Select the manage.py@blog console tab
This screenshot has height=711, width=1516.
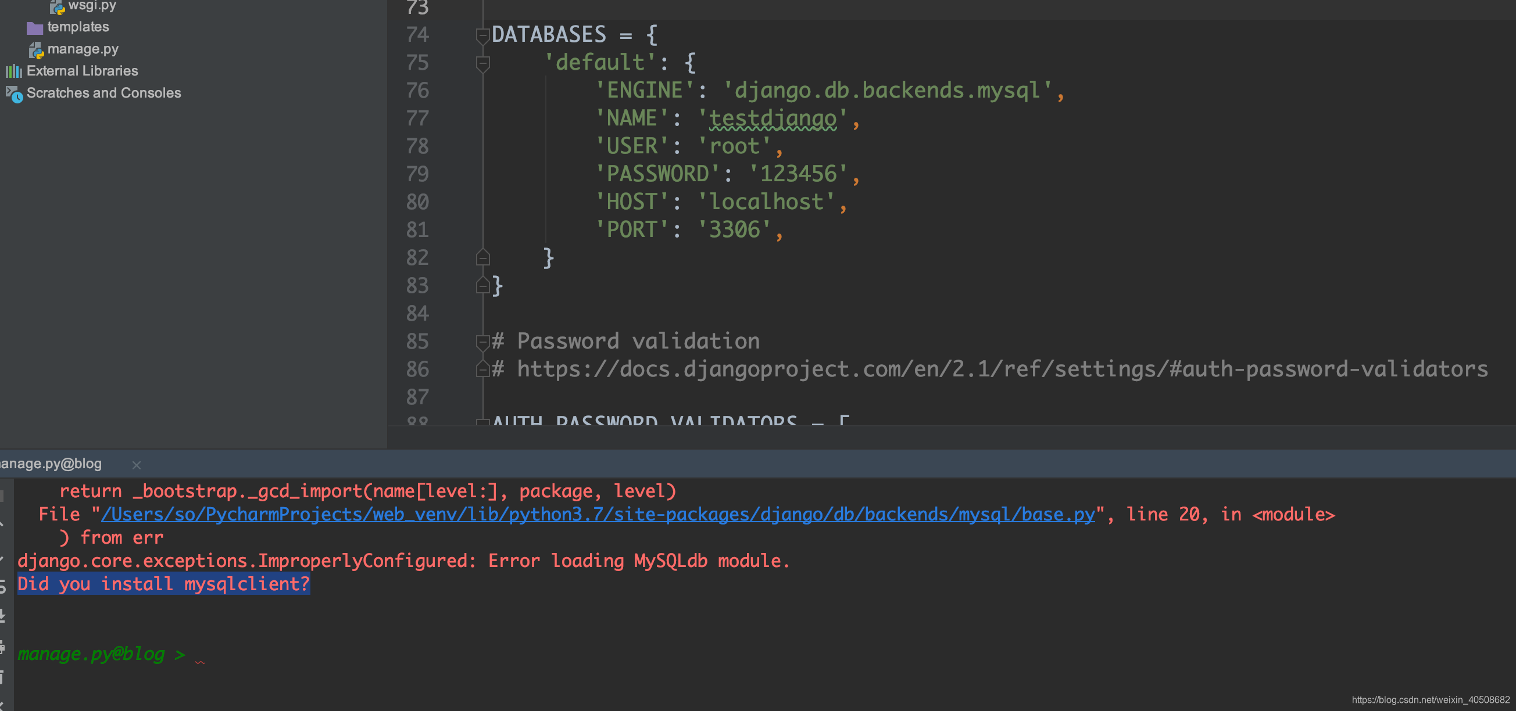[52, 464]
